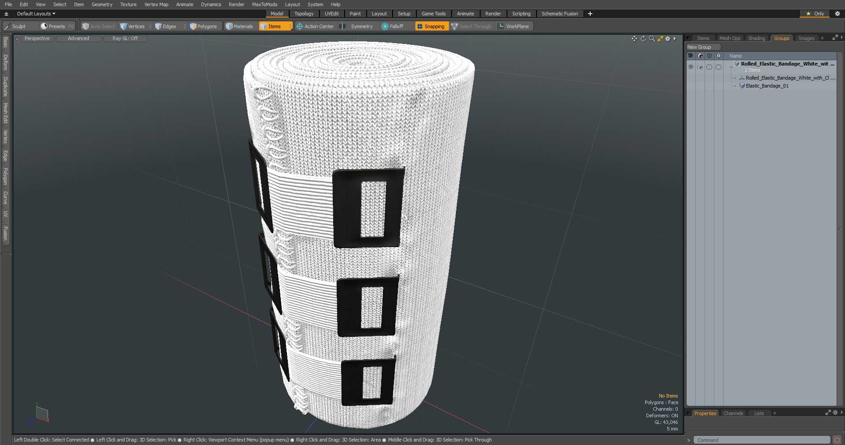Click the viewport axis orientation gizmo
This screenshot has width=845, height=445.
[40, 414]
